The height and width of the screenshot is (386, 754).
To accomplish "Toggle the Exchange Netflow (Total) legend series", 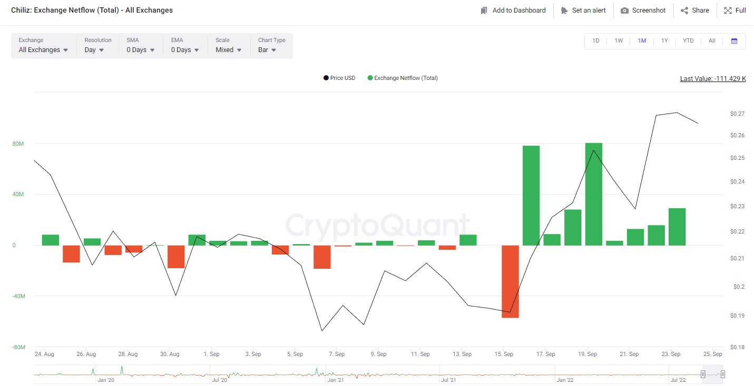I will 403,78.
